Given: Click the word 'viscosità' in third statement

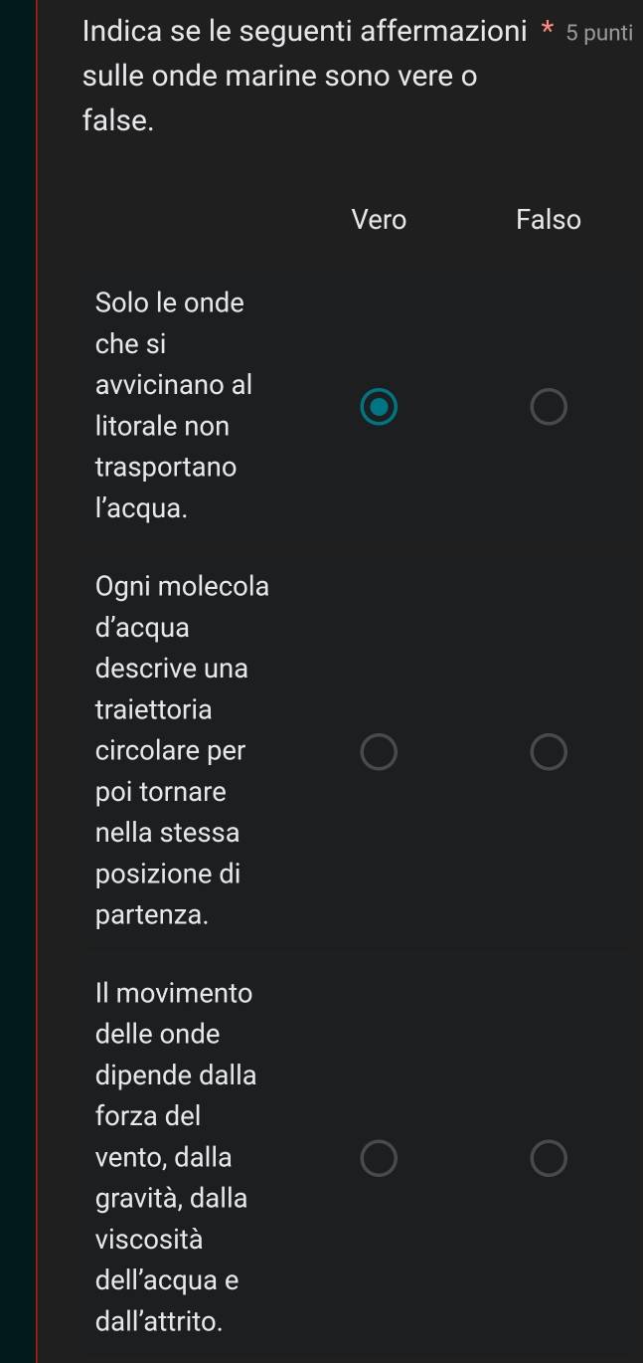Looking at the screenshot, I should [x=149, y=1240].
